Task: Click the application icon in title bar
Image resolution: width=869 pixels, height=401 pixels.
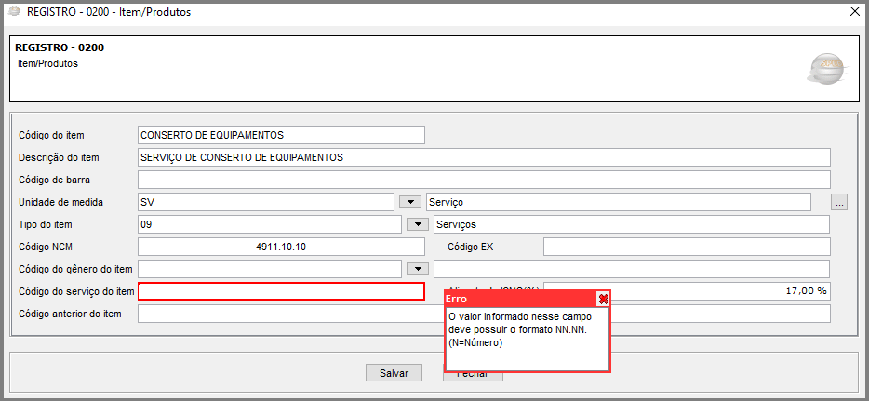Action: tap(13, 11)
